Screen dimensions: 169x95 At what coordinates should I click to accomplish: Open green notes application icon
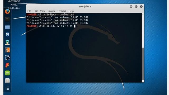(x=7, y=73)
